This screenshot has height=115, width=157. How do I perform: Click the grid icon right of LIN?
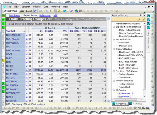tap(105, 108)
